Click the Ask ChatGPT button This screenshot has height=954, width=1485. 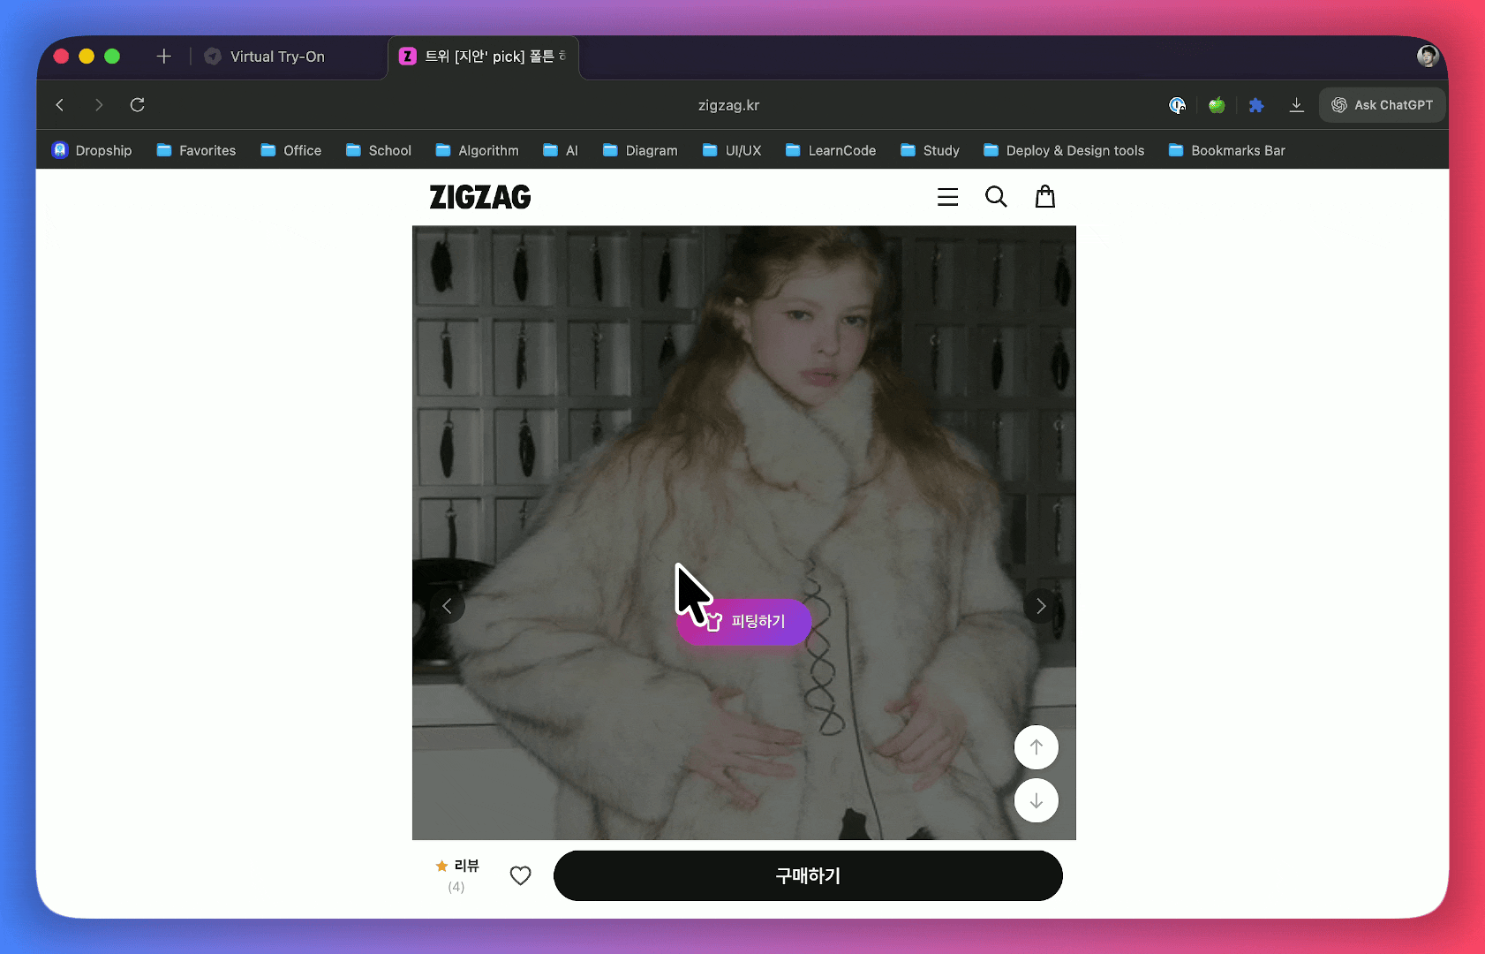point(1382,105)
